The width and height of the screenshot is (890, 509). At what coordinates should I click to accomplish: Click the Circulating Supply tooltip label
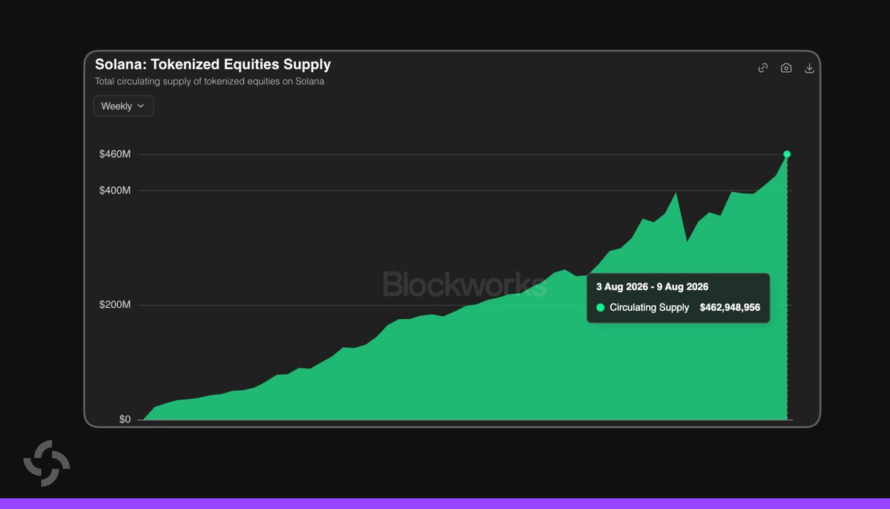tap(649, 307)
